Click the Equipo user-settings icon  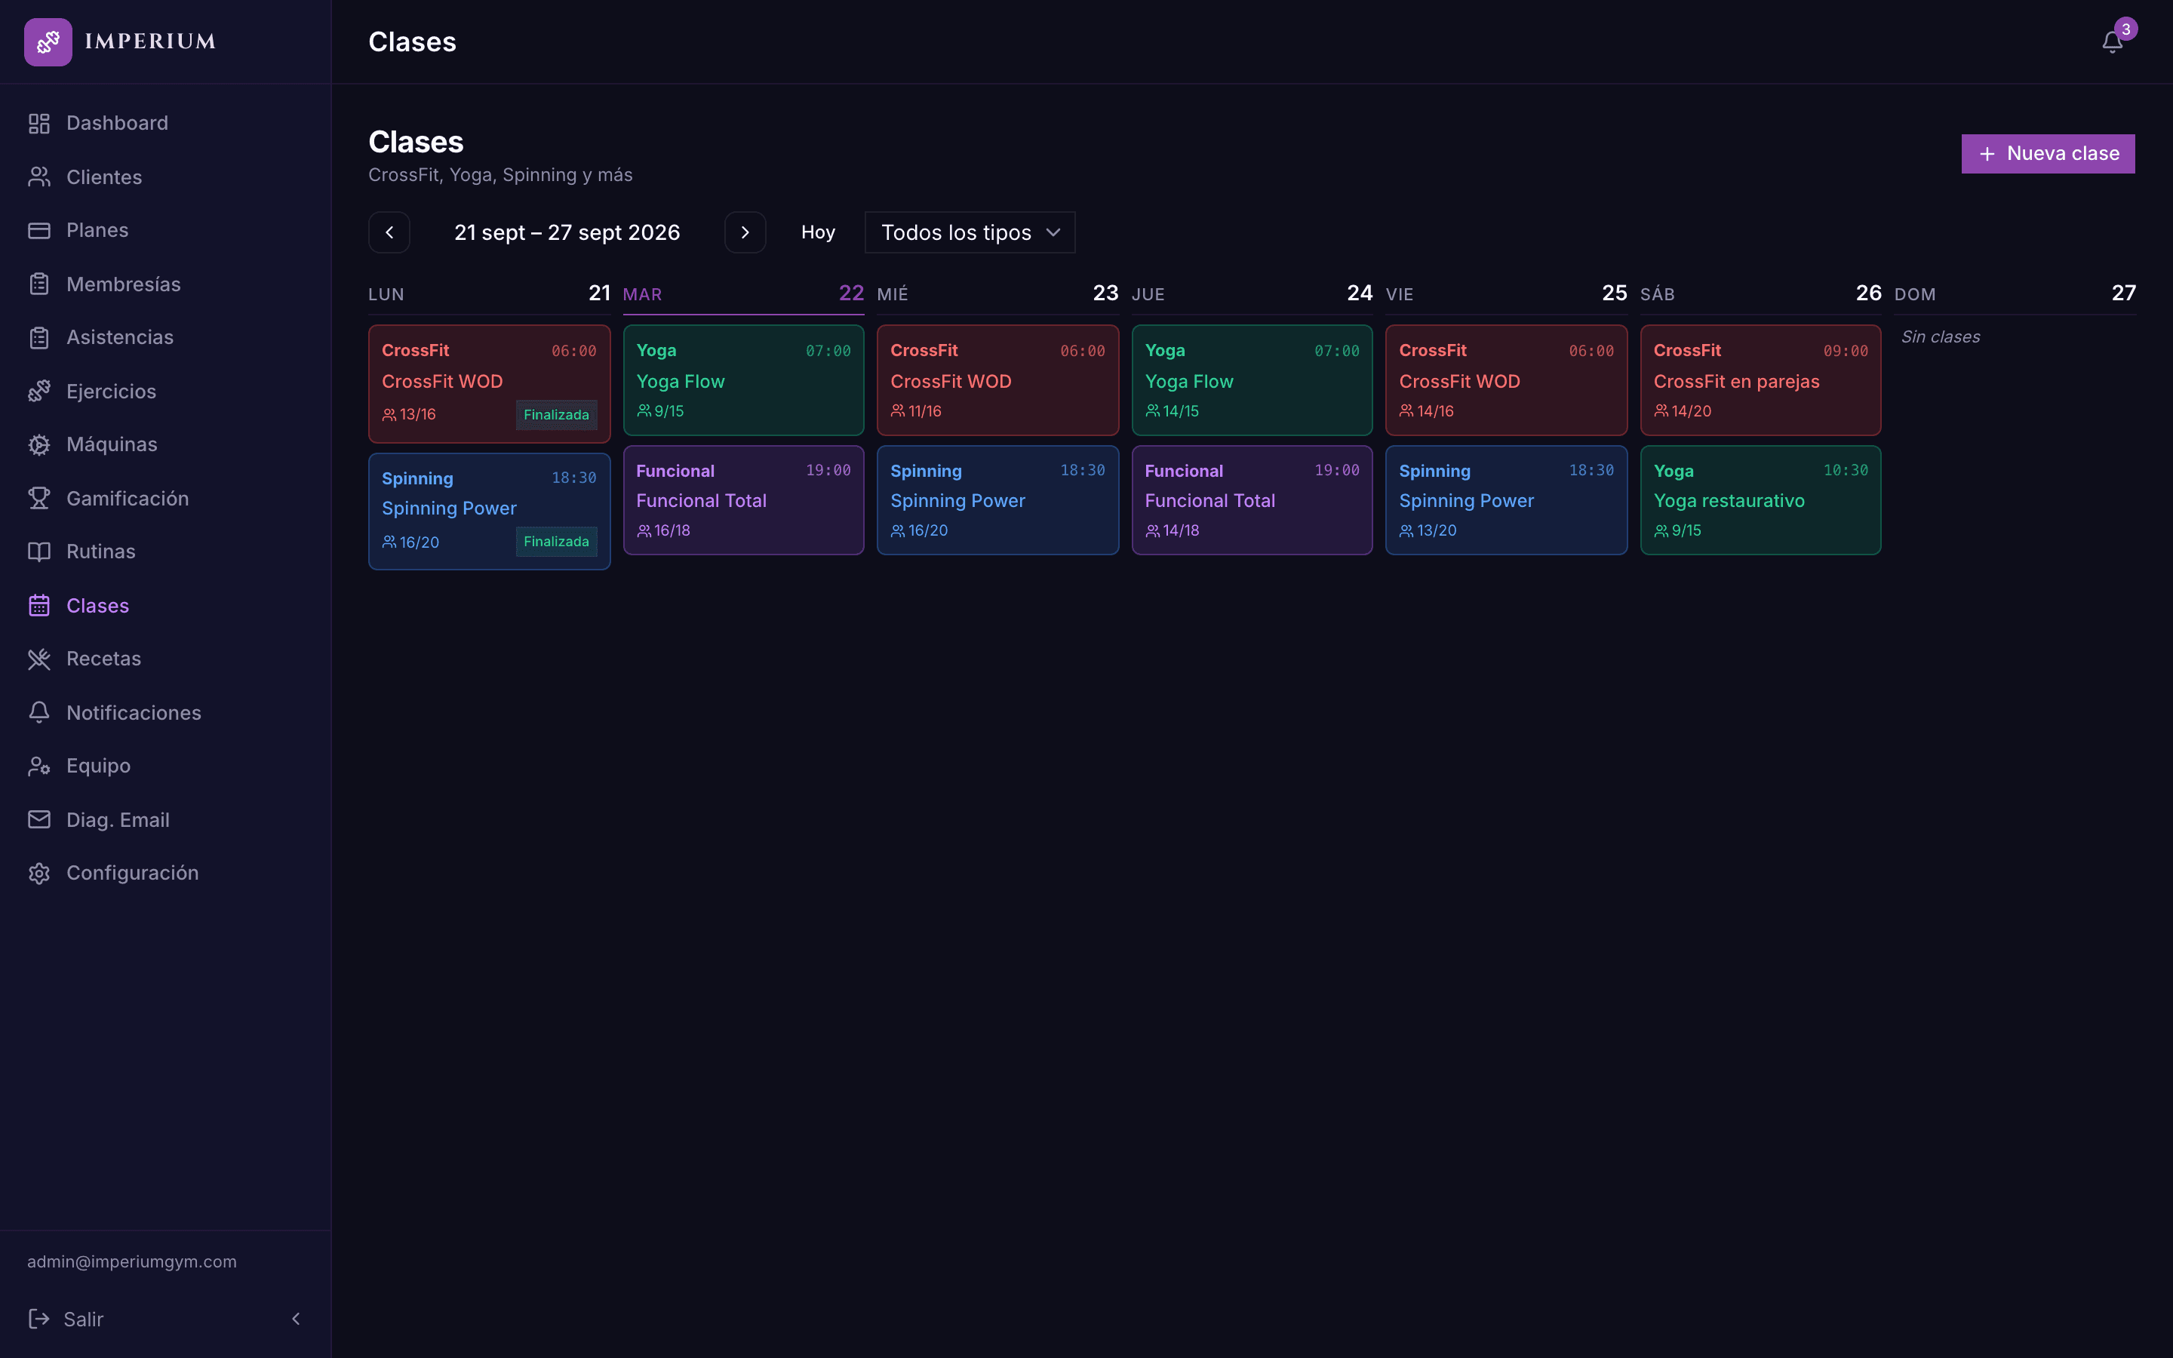38,766
